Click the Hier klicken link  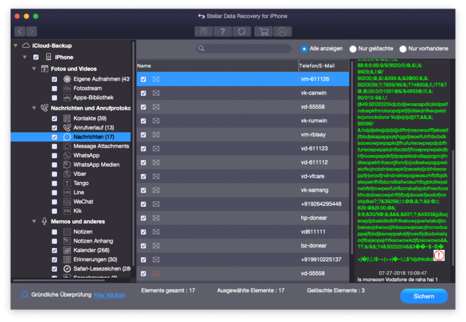coord(109,295)
